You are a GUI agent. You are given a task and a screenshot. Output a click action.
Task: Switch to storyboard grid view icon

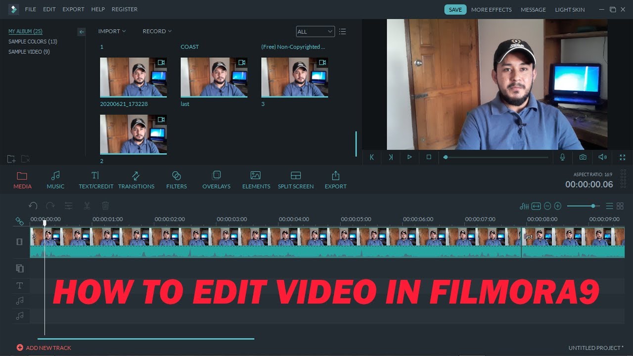tap(620, 206)
